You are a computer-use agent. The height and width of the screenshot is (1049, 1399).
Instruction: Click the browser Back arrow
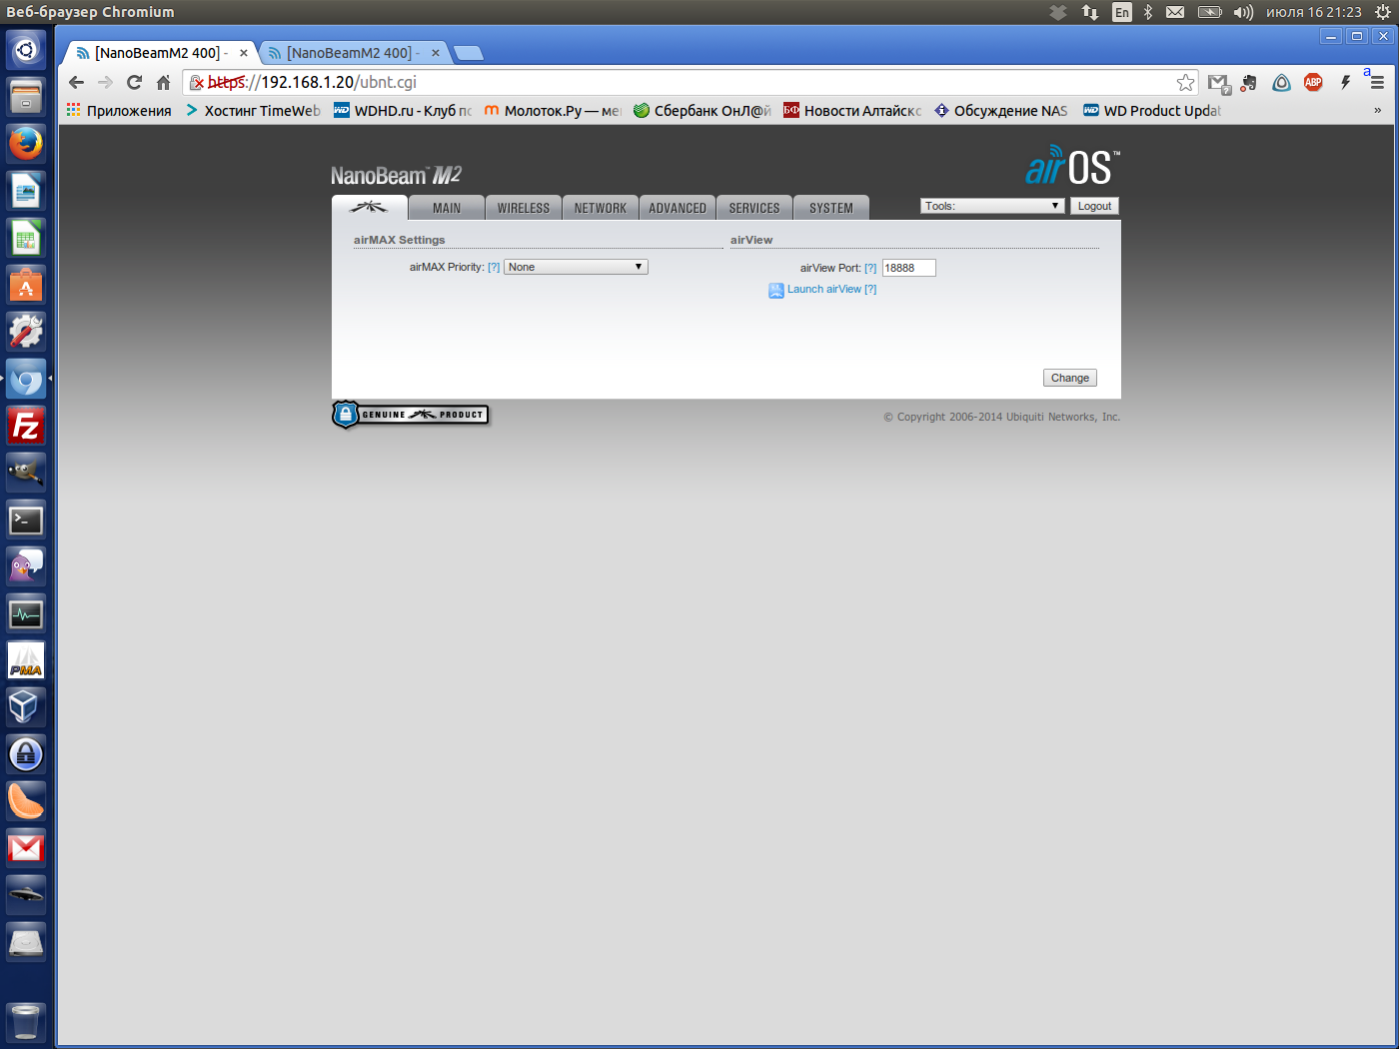pos(77,82)
